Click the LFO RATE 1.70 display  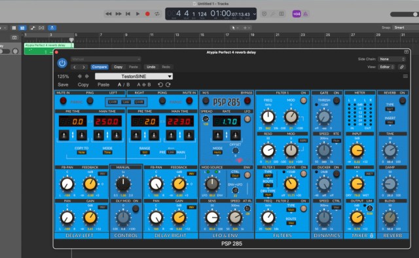pyautogui.click(x=227, y=122)
